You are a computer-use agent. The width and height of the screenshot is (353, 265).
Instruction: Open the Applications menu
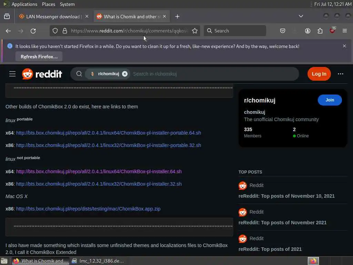pos(24,4)
